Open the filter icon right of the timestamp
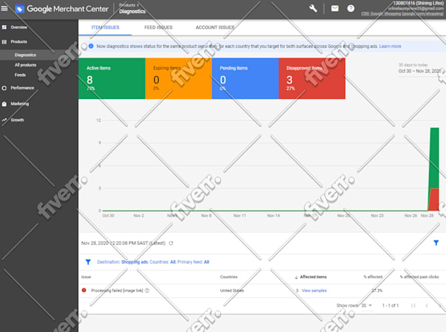 click(x=436, y=243)
